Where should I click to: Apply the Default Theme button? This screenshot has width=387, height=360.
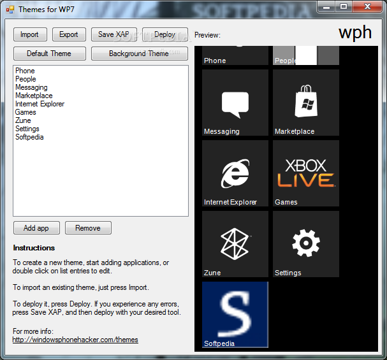click(49, 54)
